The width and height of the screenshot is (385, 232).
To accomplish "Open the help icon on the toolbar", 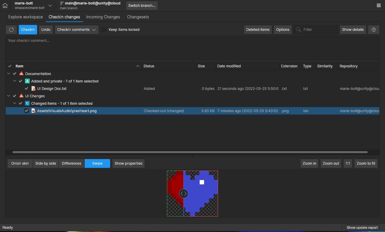I will point(373,29).
